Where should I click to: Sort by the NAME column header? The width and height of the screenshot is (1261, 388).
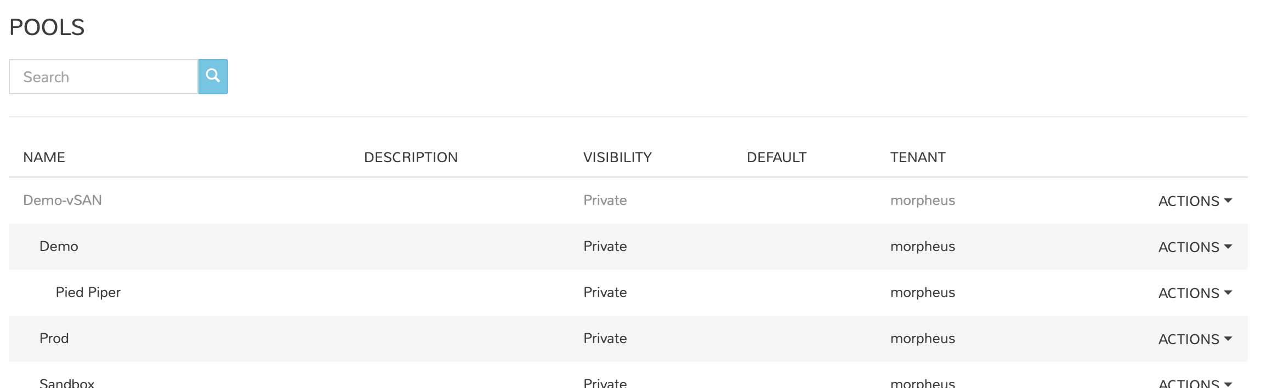[x=44, y=157]
